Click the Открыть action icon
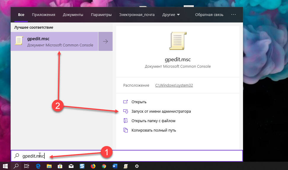Image resolution: width=288 pixels, height=170 pixels. (x=125, y=102)
